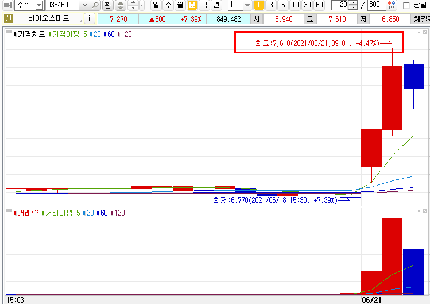This screenshot has width=430, height=304.
Task: Open stock search with magnifier icon
Action: point(95,5)
